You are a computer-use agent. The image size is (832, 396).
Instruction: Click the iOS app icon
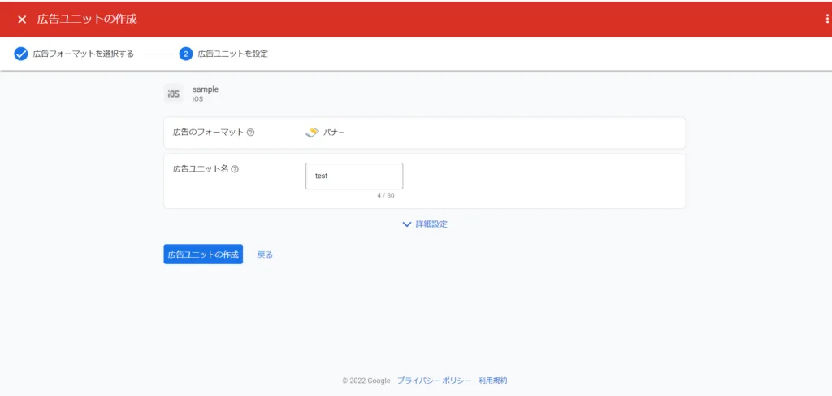[174, 94]
